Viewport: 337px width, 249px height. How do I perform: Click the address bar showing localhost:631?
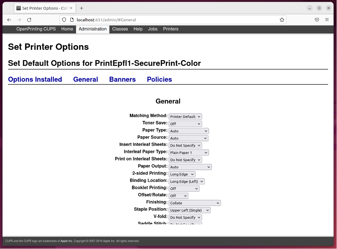(x=171, y=20)
